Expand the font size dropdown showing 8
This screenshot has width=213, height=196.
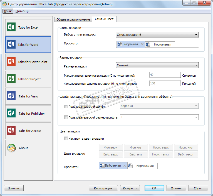point(159,117)
